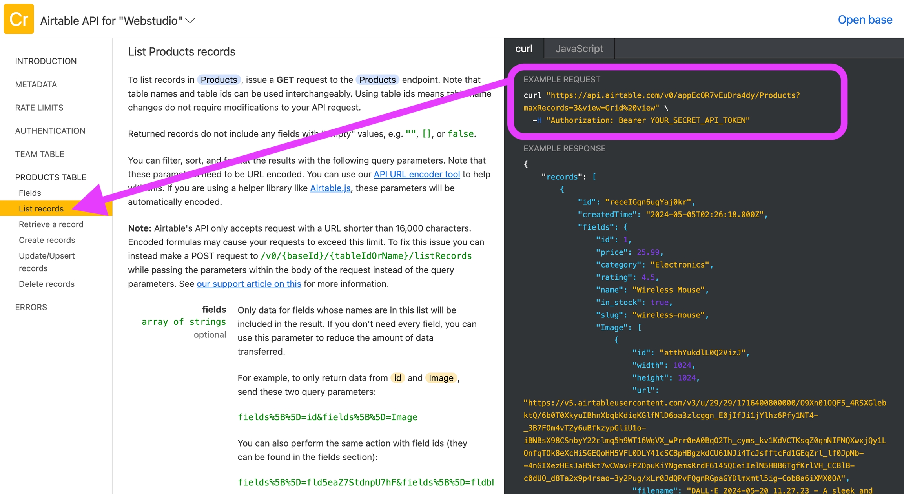Go to "Create records" documentation
904x494 pixels.
(47, 240)
